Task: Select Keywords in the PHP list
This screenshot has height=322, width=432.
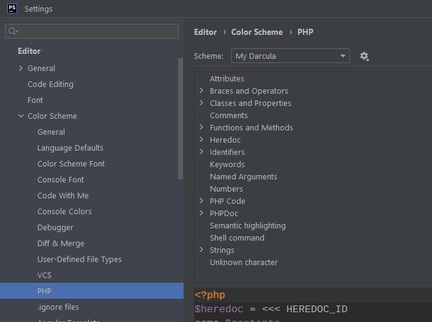Action: point(227,164)
